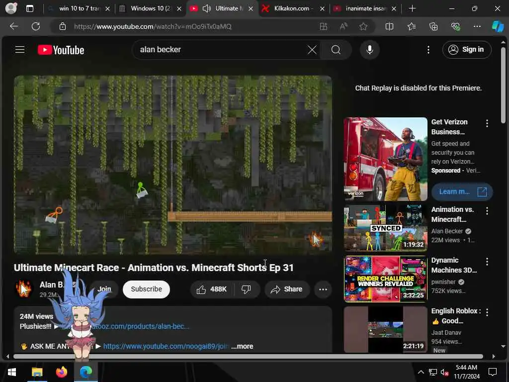View site information lock icon
Screen dimensions: 509x382
[63, 26]
